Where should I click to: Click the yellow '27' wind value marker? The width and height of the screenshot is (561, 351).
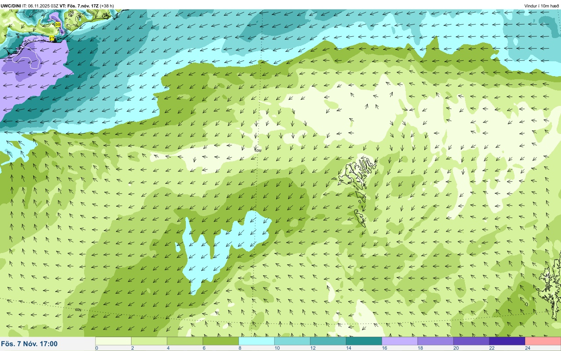52,39
